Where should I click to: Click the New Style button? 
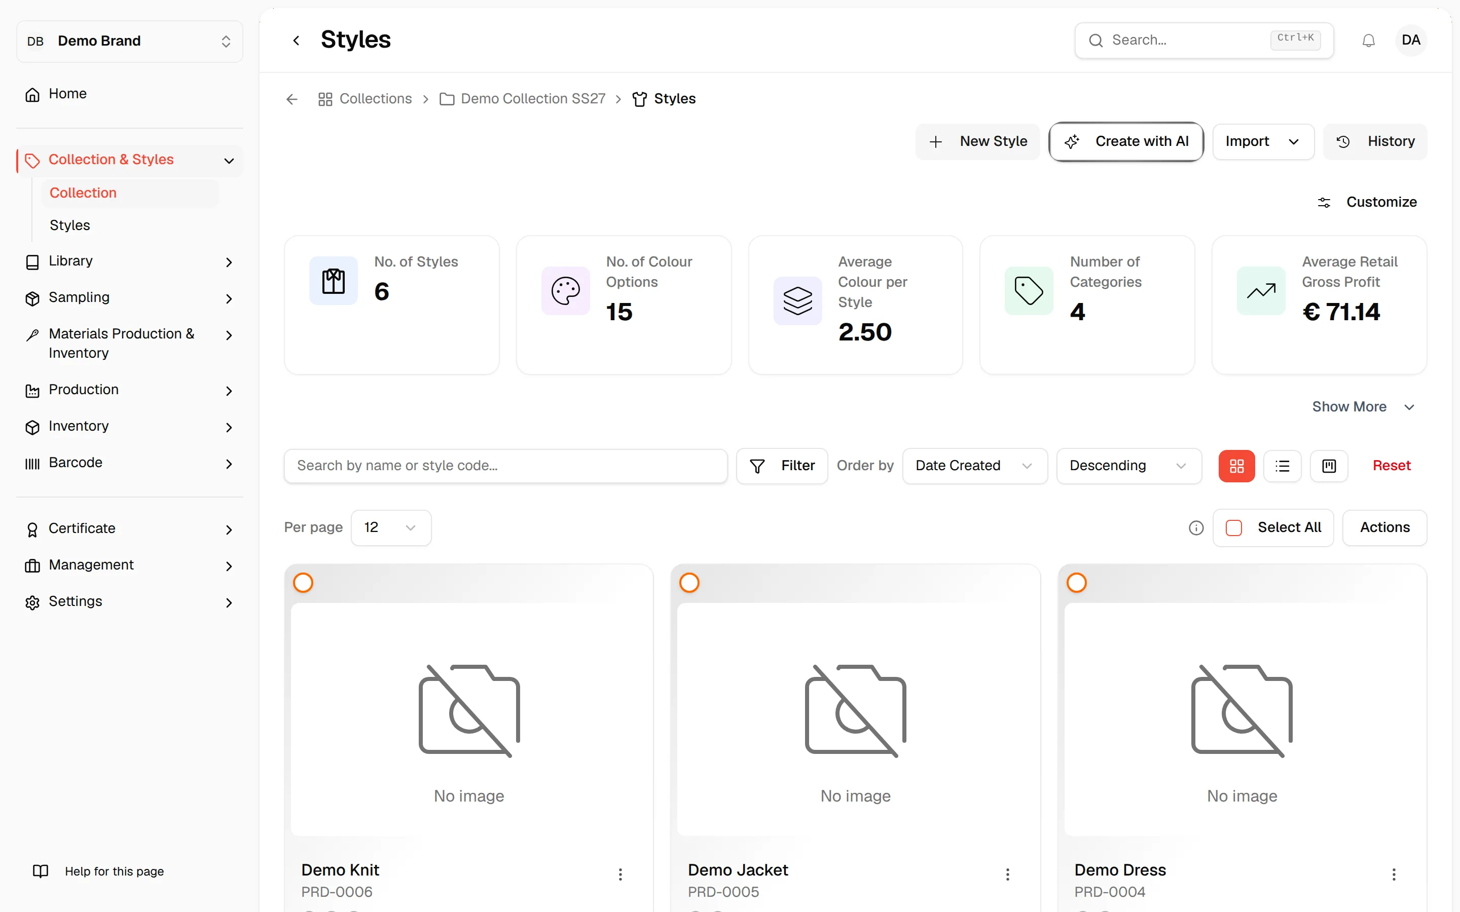tap(977, 142)
